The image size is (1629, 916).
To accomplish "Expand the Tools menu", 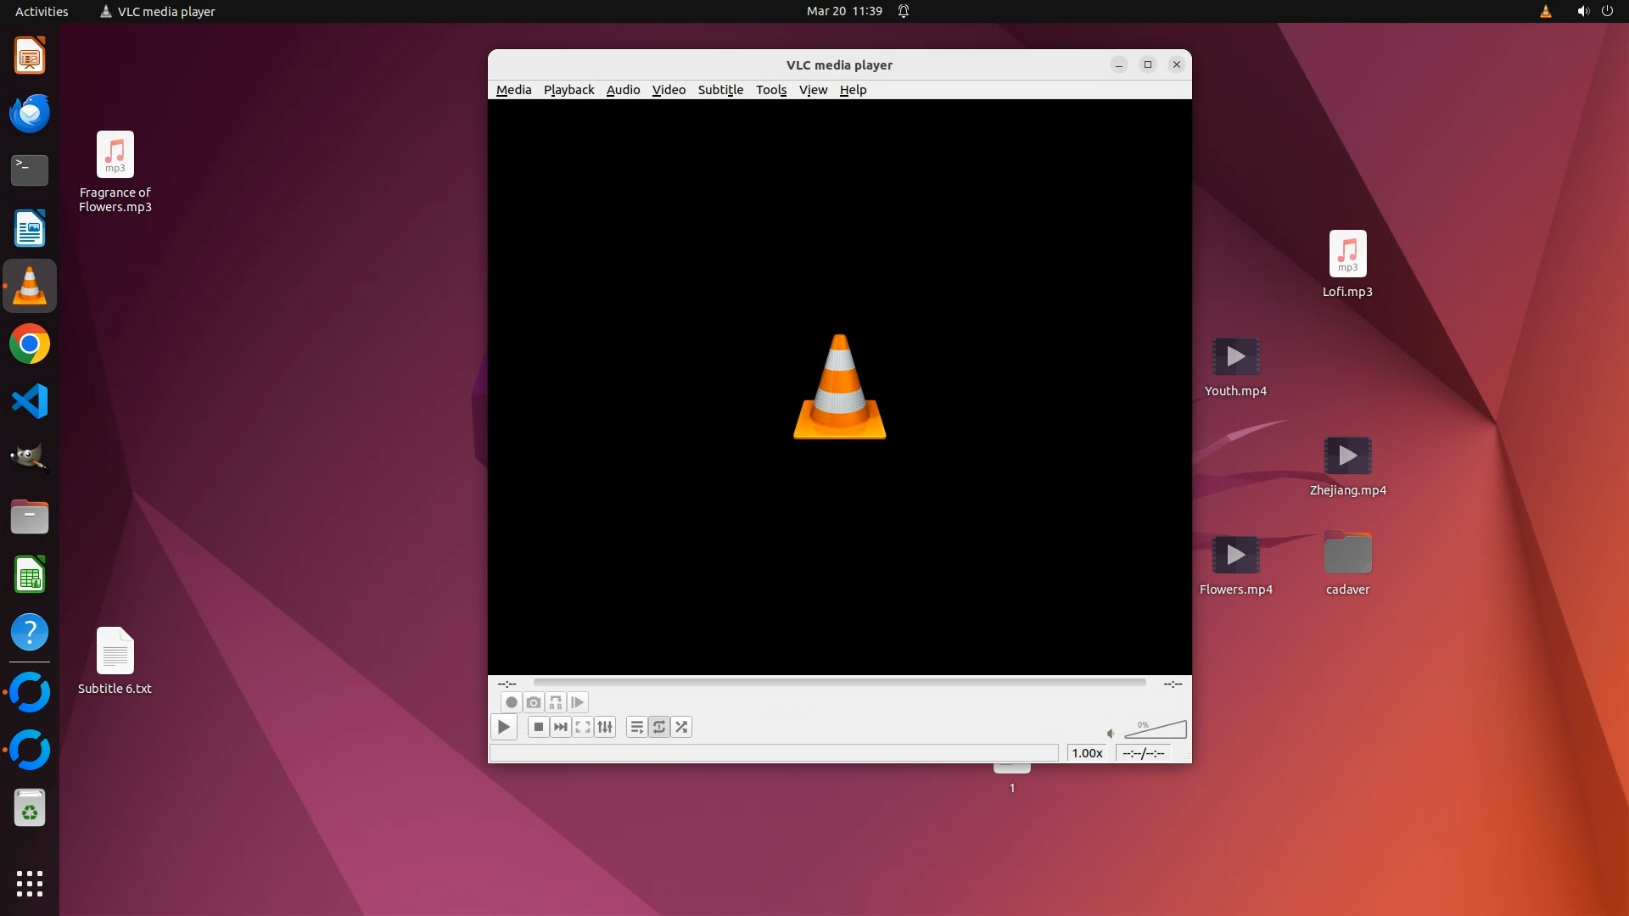I will pyautogui.click(x=771, y=90).
